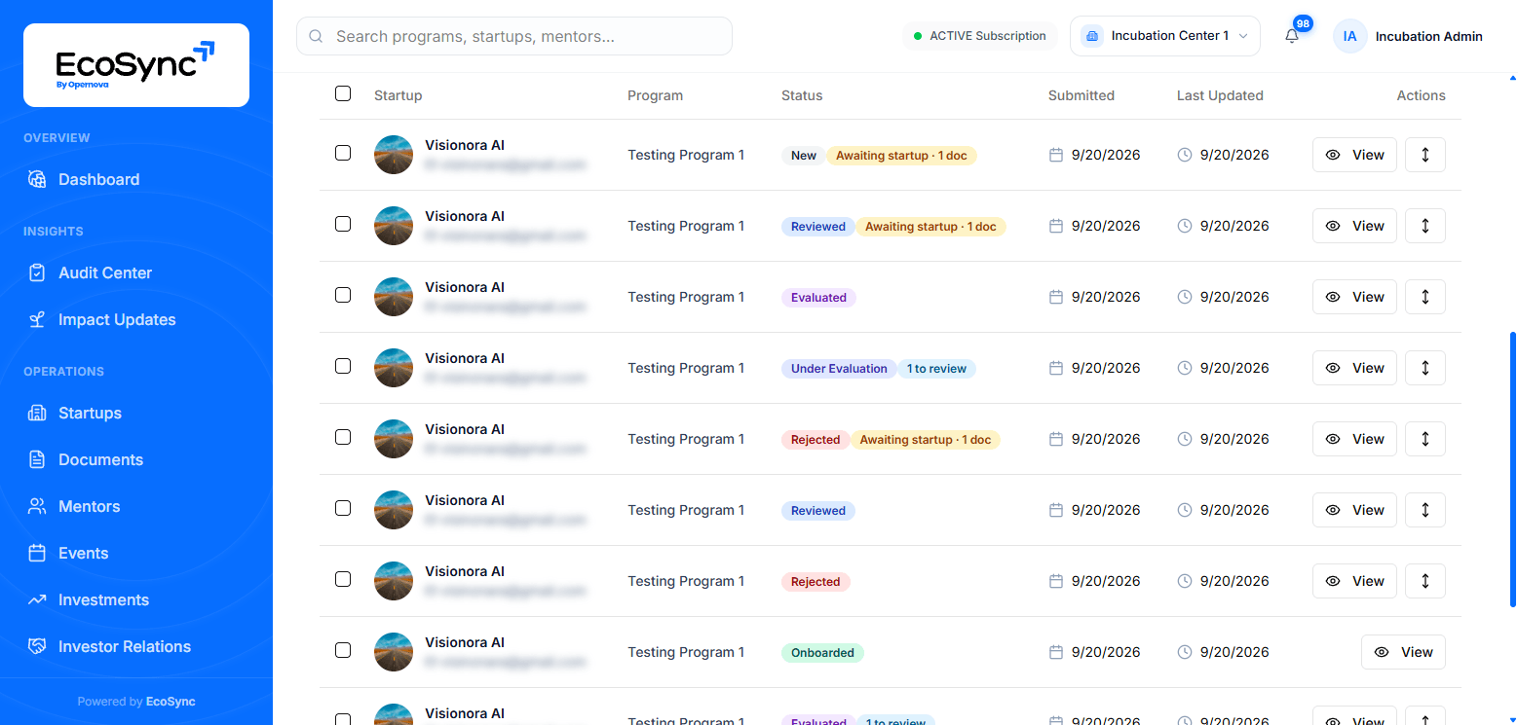
Task: Select the checkbox for the Under Evaluation row
Action: click(x=343, y=366)
